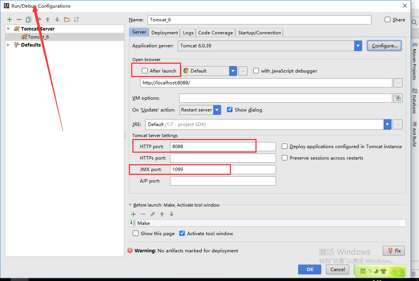Open the Startup/Connection tab
Screen dimensions: 419x281
click(260, 33)
